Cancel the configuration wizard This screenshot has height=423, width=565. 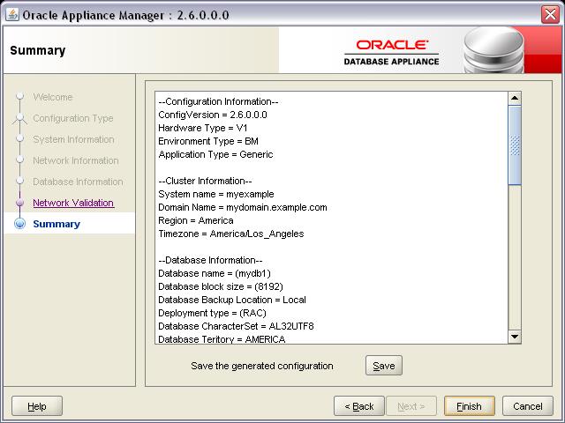coord(528,406)
